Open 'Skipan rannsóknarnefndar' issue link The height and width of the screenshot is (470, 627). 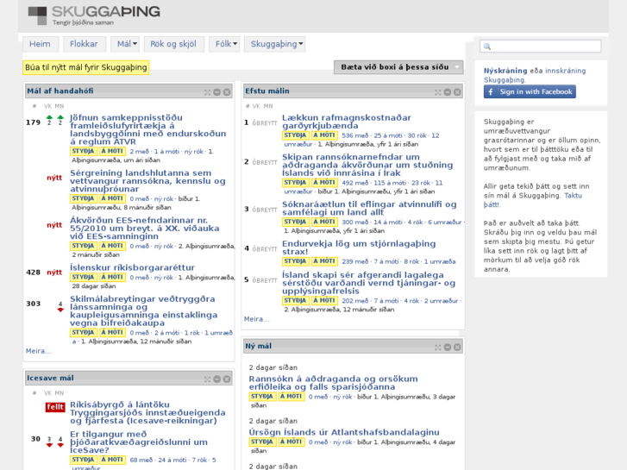pos(367,165)
